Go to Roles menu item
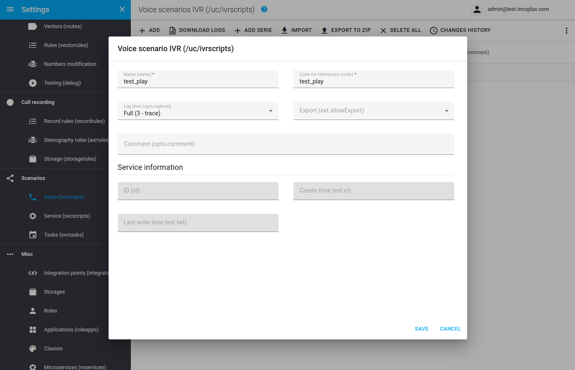575x370 pixels. click(50, 311)
